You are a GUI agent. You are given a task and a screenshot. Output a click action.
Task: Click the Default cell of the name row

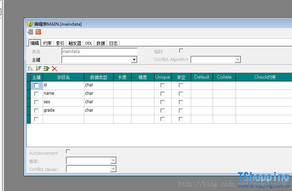(202, 94)
